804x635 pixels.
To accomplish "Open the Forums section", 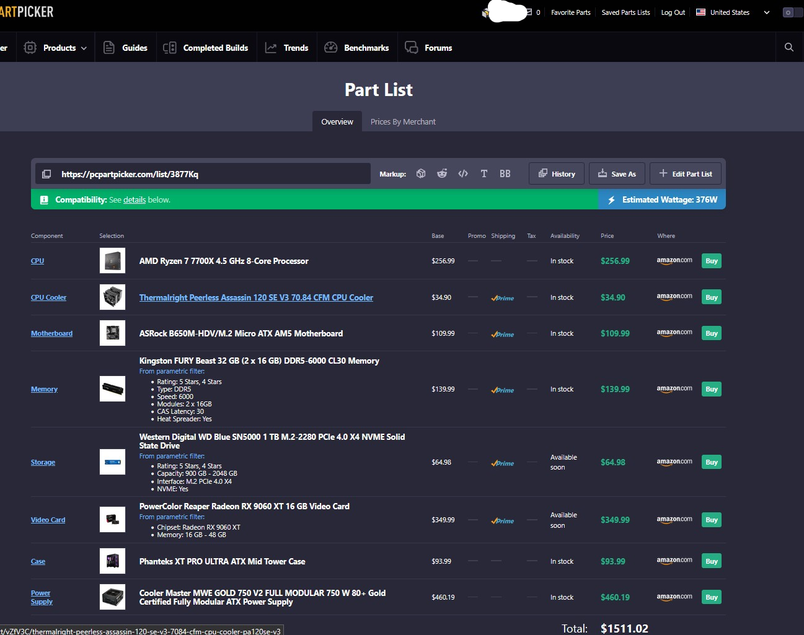I will (428, 48).
